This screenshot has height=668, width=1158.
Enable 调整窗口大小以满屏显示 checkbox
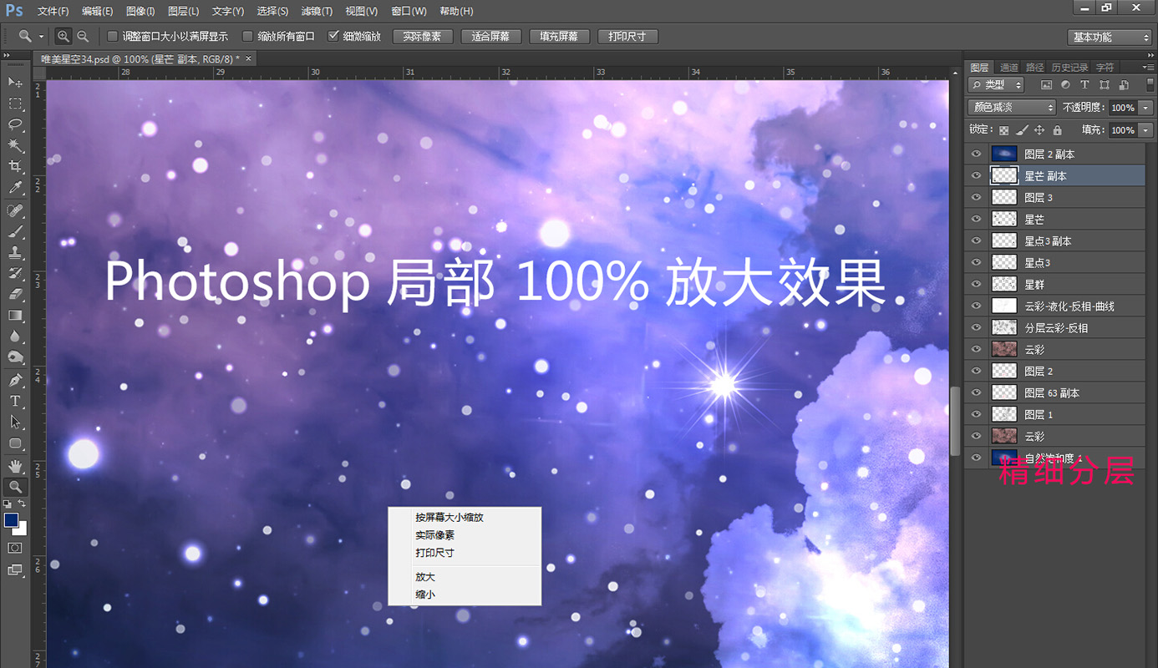tap(113, 37)
